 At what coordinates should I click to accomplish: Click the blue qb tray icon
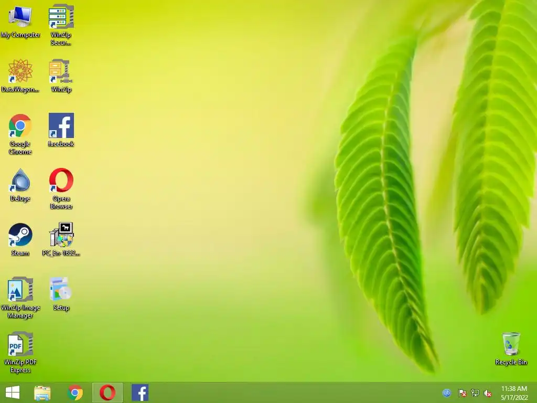[447, 393]
